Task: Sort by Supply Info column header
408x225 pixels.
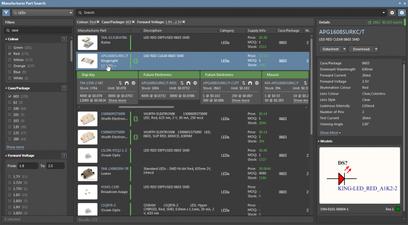Action: (257, 31)
